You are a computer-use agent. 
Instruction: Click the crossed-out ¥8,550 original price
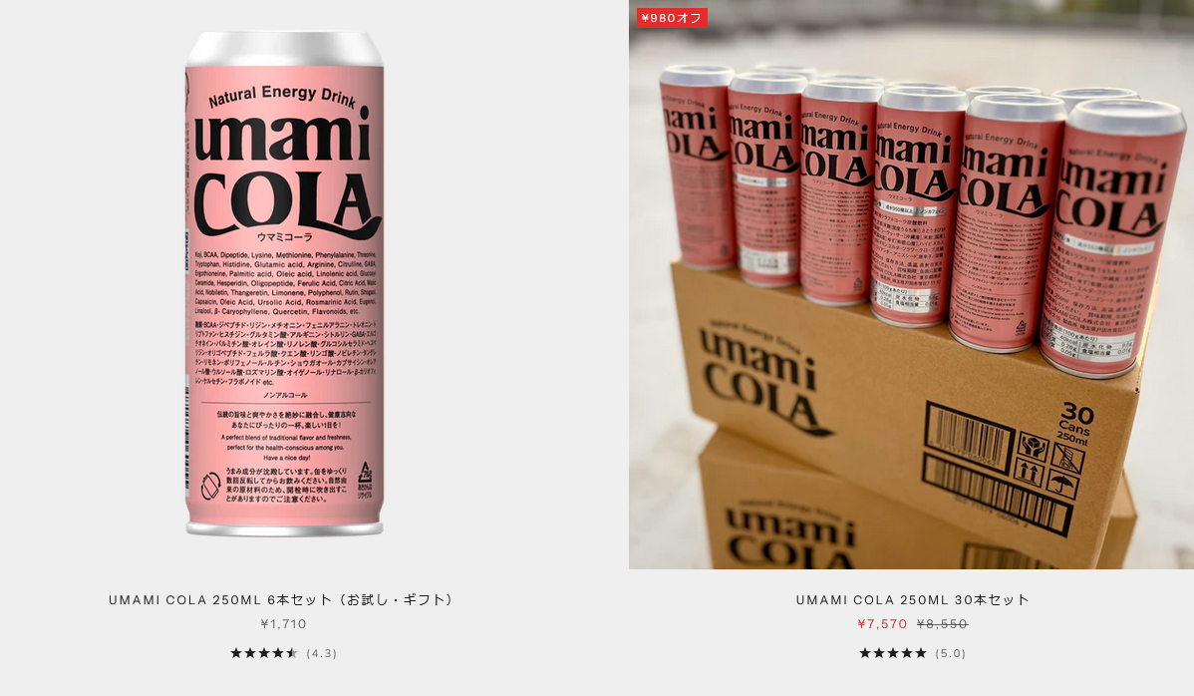tap(942, 623)
